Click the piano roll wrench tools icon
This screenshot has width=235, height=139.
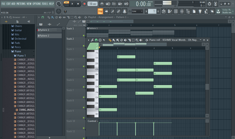click(92, 40)
